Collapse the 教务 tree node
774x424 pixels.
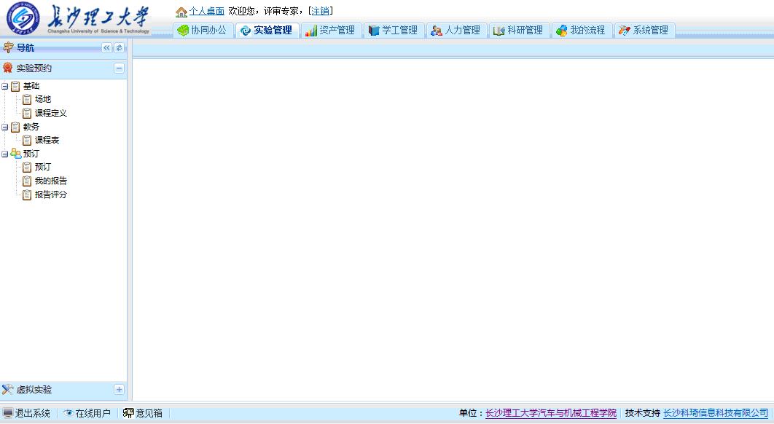point(5,127)
